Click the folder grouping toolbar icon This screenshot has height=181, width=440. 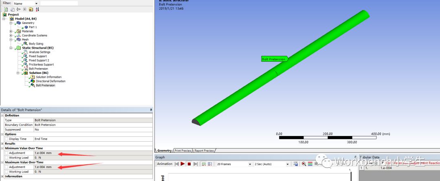tap(31, 9)
